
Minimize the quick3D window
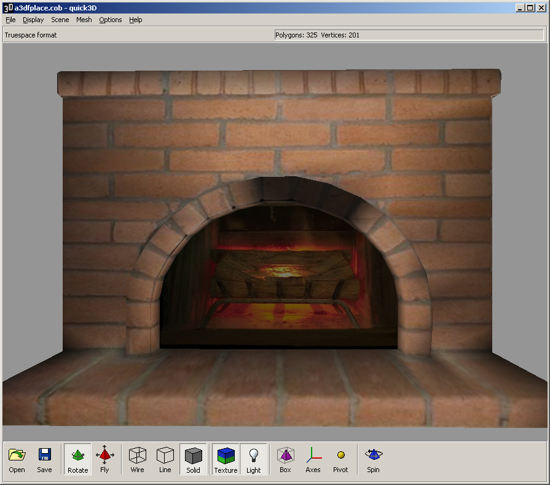coord(520,8)
